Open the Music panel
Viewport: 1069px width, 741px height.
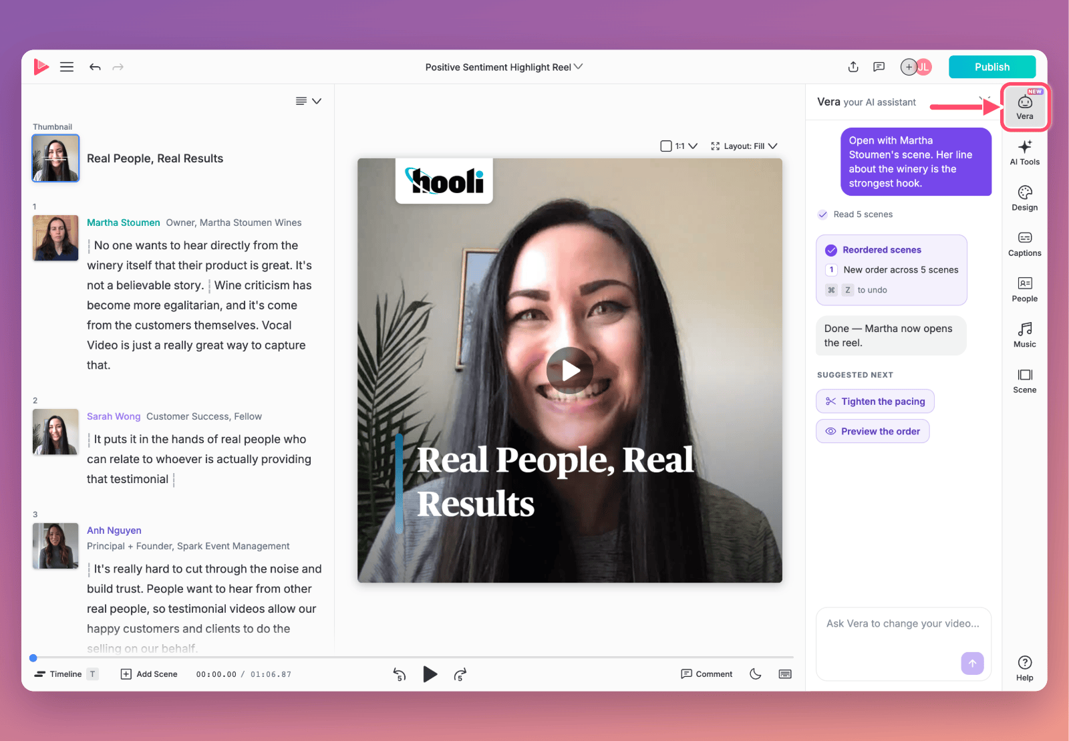pyautogui.click(x=1025, y=335)
